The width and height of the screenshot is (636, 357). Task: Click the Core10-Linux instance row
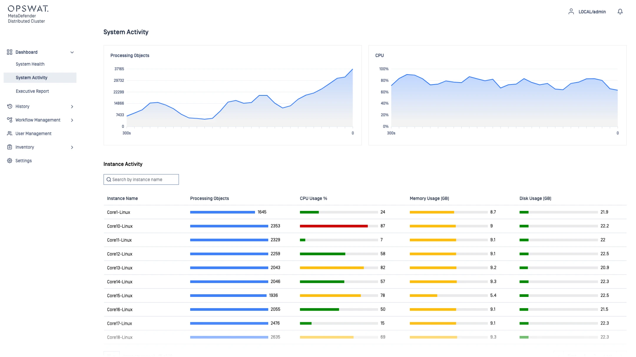pos(120,226)
